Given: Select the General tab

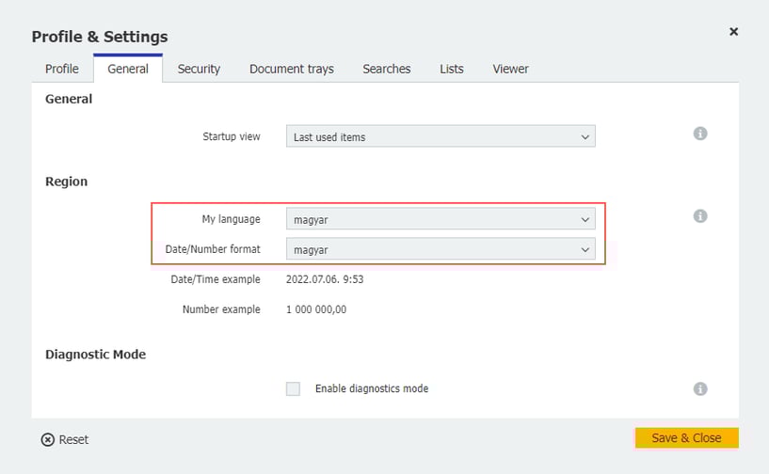Looking at the screenshot, I should coord(128,69).
